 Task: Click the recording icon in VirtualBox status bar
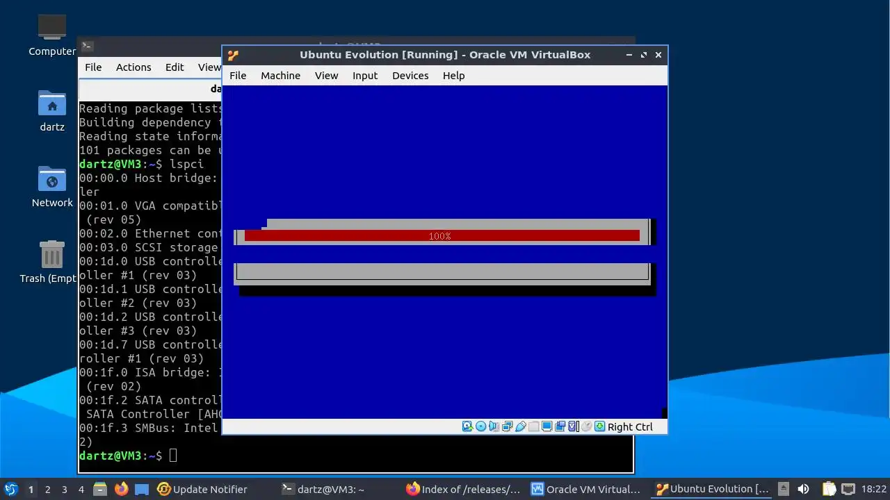pos(560,426)
